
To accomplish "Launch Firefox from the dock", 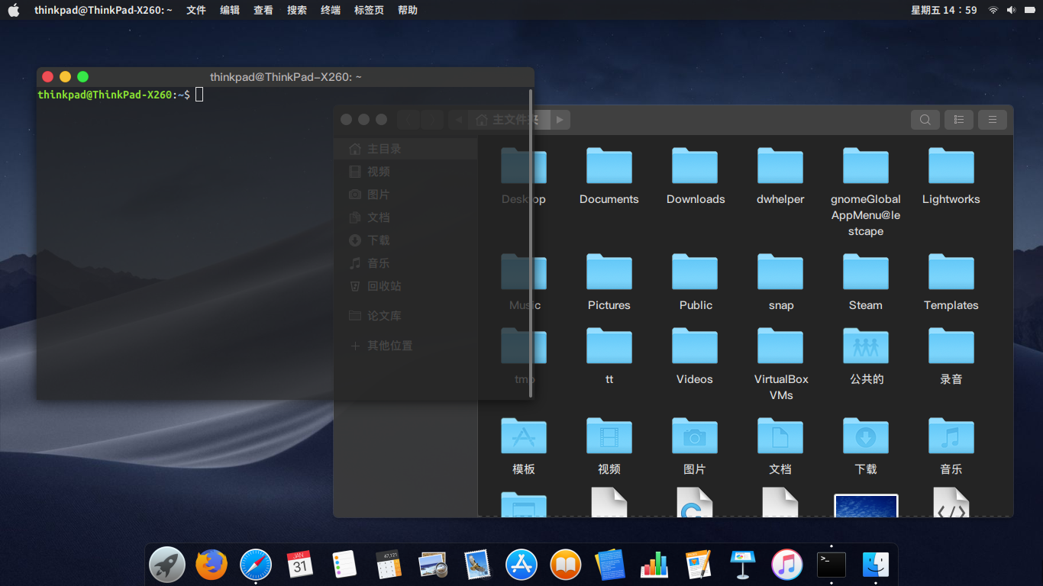I will click(x=211, y=565).
